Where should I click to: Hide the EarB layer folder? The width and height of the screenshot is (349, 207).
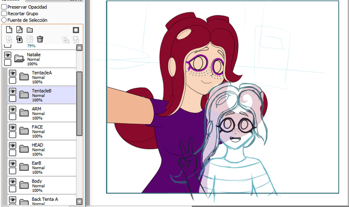pos(12,164)
